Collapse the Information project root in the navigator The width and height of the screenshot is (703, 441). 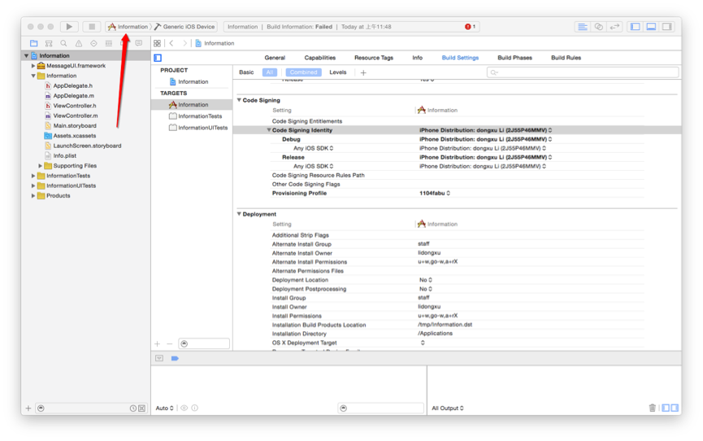coord(27,55)
